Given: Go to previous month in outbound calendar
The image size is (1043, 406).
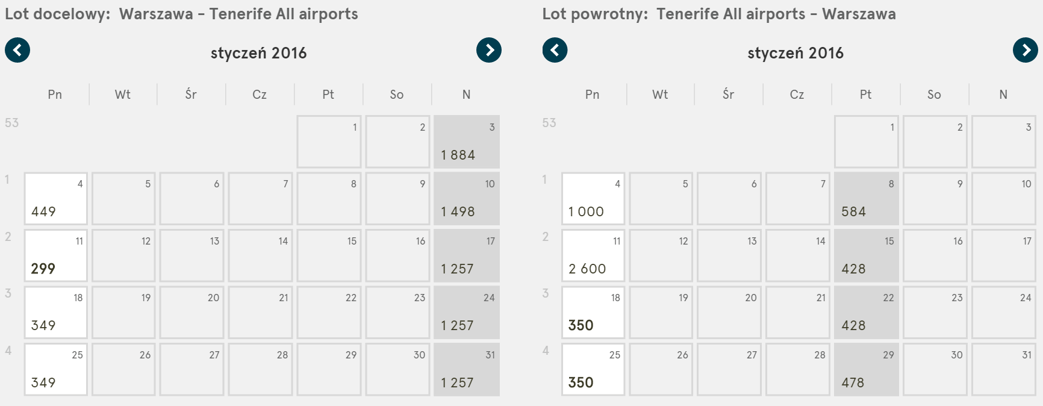Looking at the screenshot, I should tap(17, 50).
